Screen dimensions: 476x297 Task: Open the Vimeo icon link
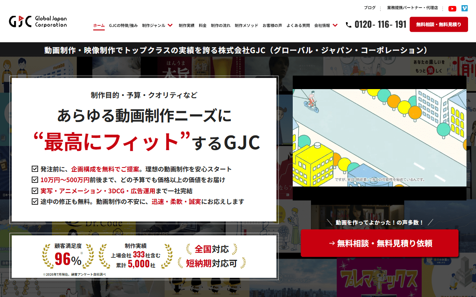464,8
